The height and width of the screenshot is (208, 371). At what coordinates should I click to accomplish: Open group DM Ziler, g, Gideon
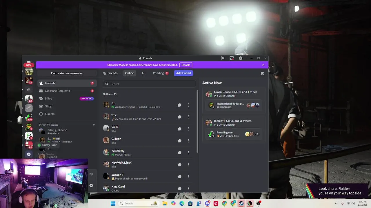click(x=67, y=131)
